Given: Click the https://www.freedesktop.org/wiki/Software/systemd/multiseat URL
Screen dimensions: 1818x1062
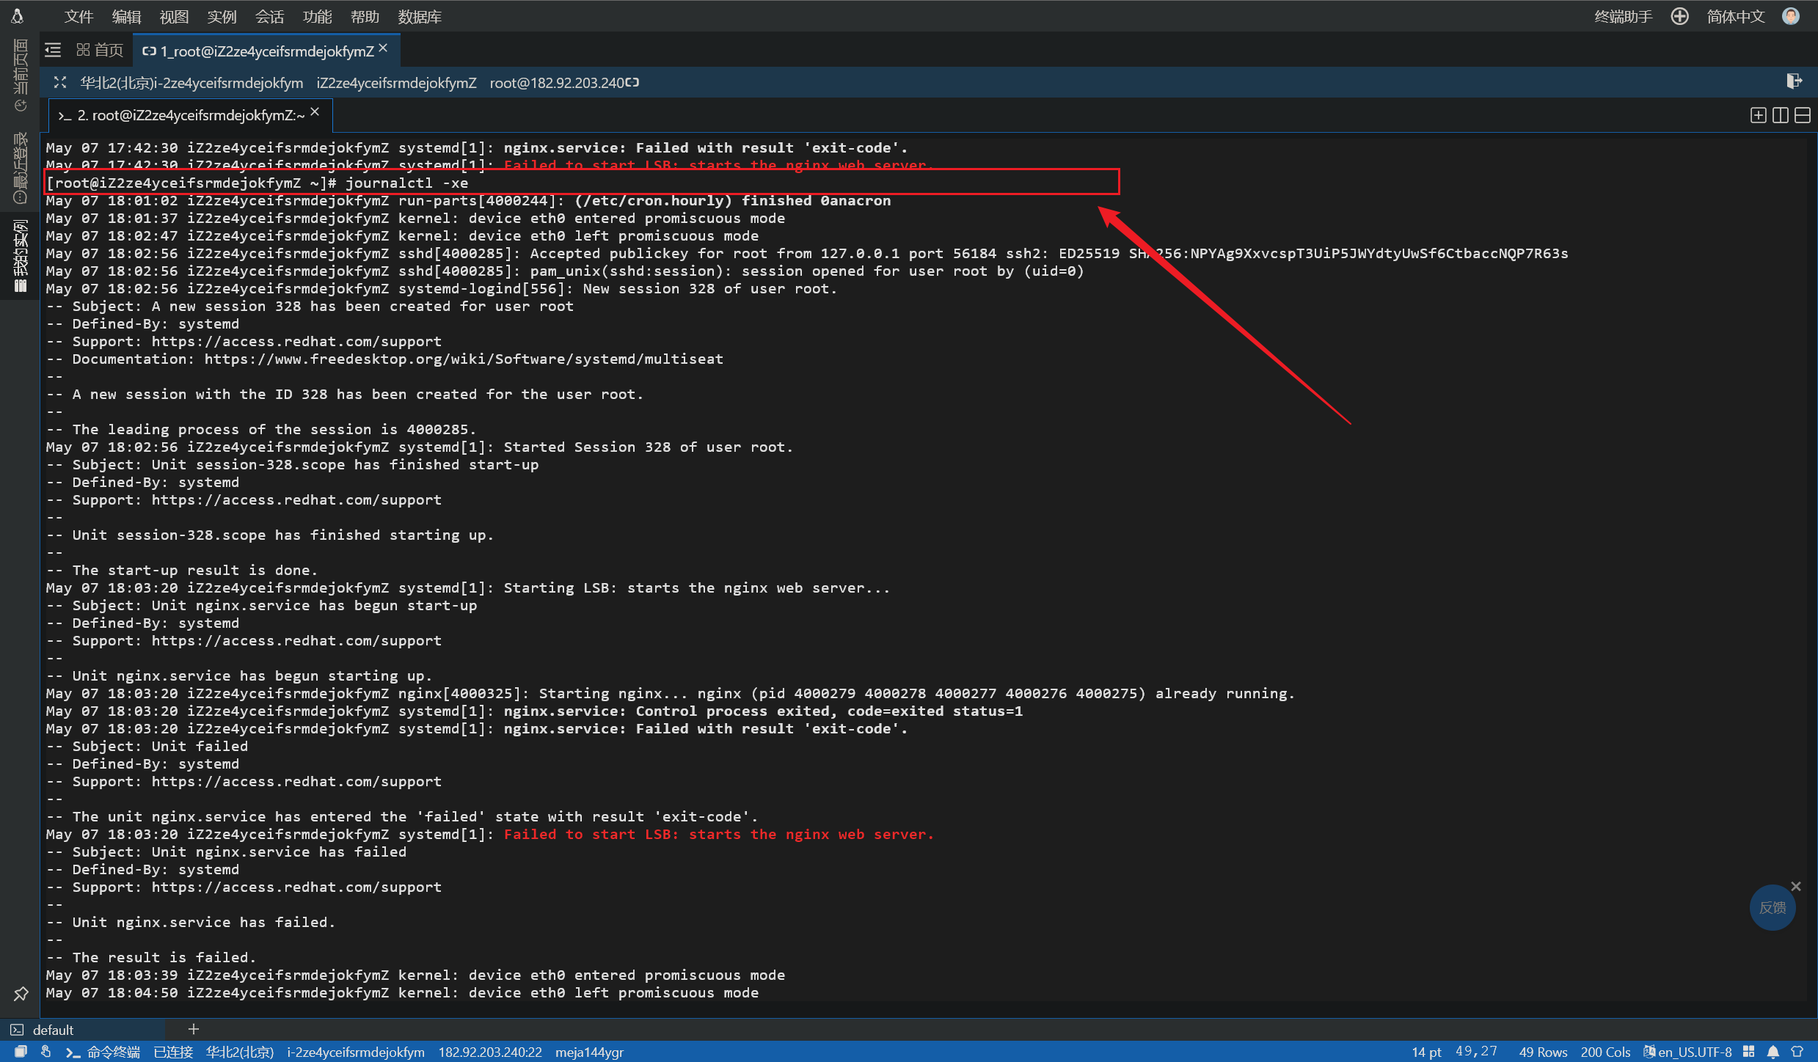Looking at the screenshot, I should click(464, 359).
